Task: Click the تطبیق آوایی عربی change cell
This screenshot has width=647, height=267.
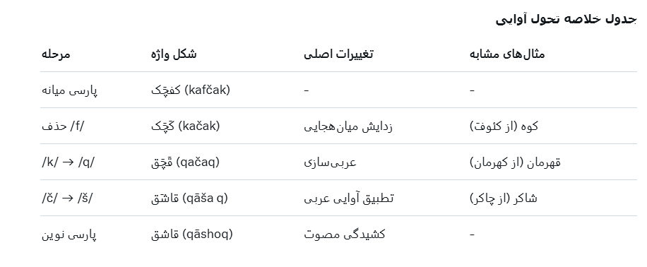Action: [x=349, y=198]
